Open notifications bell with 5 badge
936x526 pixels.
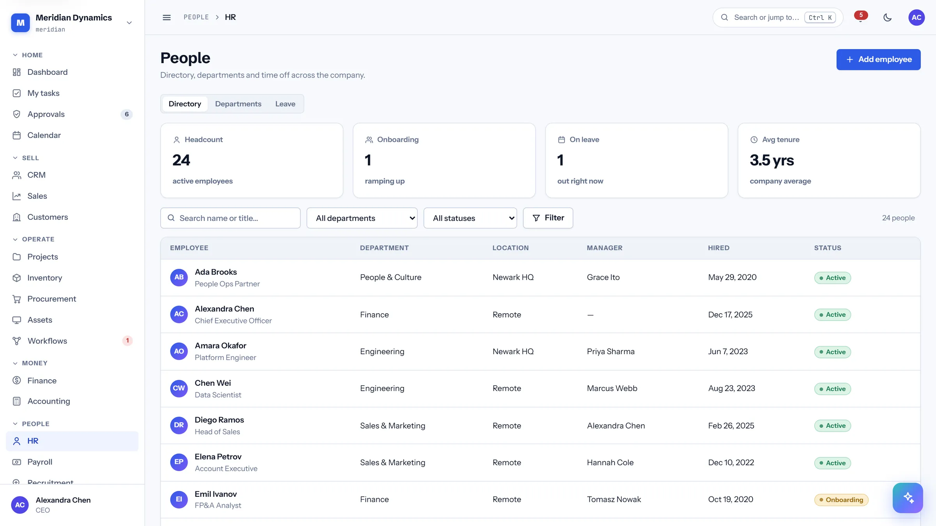860,17
